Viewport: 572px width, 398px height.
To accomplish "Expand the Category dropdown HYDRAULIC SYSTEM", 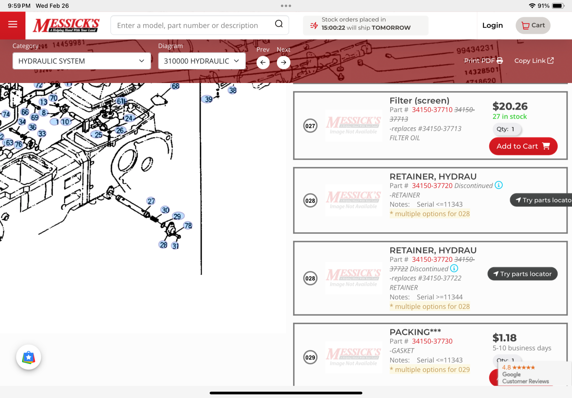I will (x=82, y=61).
